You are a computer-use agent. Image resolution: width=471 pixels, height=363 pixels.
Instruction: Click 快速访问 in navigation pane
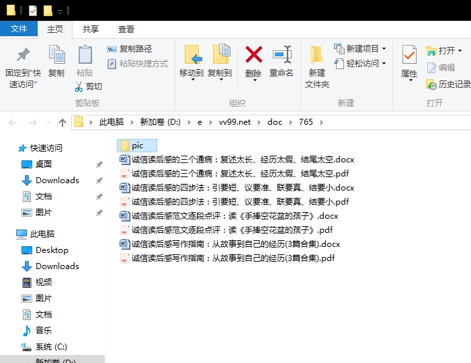point(40,148)
